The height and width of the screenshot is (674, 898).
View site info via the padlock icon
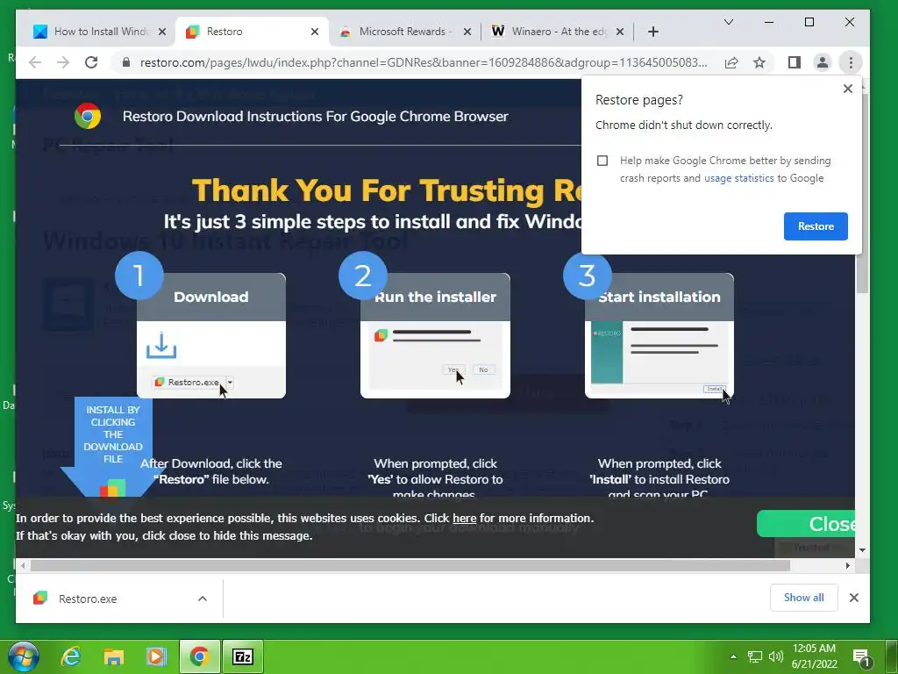click(126, 62)
